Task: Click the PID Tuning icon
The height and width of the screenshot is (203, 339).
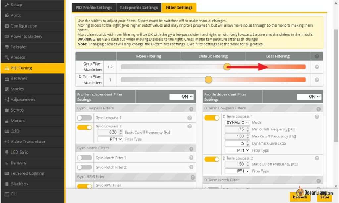Action: (7, 68)
